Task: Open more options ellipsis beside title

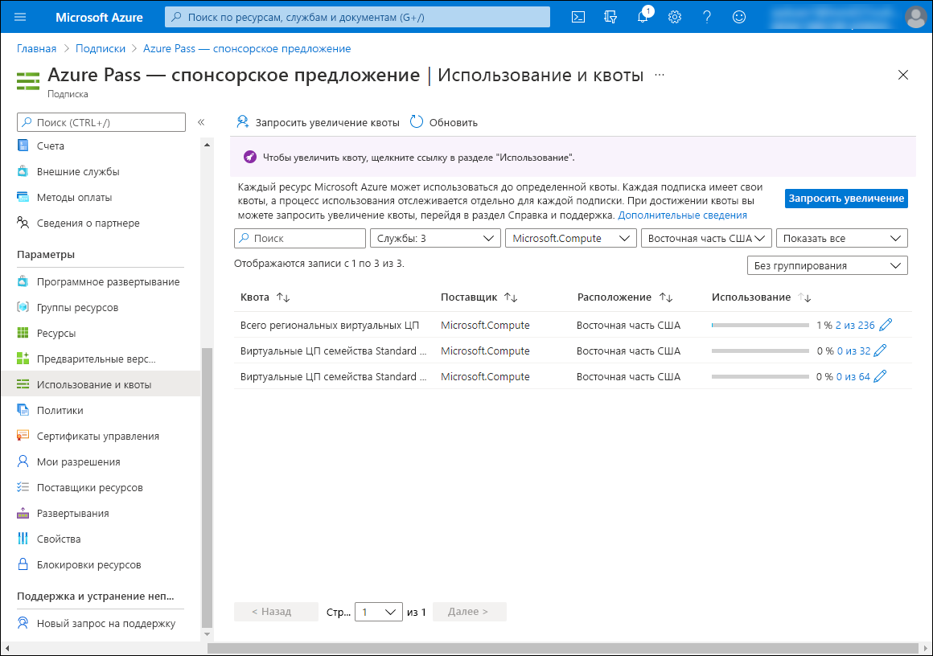Action: tap(660, 75)
